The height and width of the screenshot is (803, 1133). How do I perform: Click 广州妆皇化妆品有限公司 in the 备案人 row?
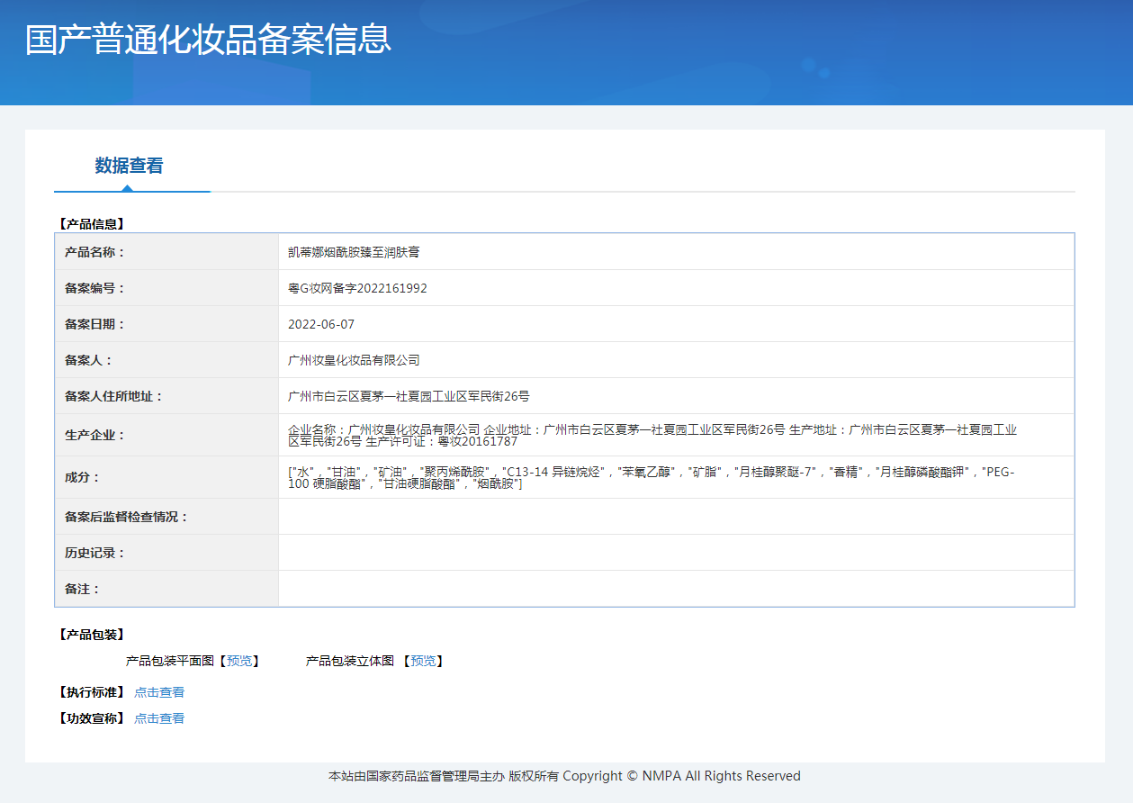354,360
